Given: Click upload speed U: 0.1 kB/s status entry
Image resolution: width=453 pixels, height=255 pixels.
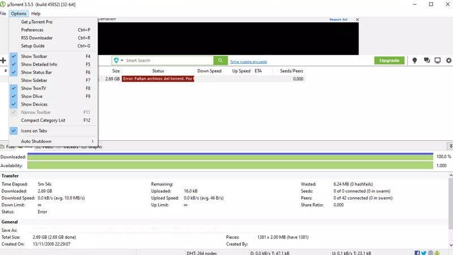Looking at the screenshot, I should click(351, 253).
